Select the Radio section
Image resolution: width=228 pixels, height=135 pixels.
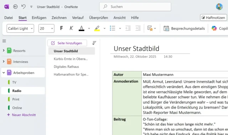tap(23, 91)
